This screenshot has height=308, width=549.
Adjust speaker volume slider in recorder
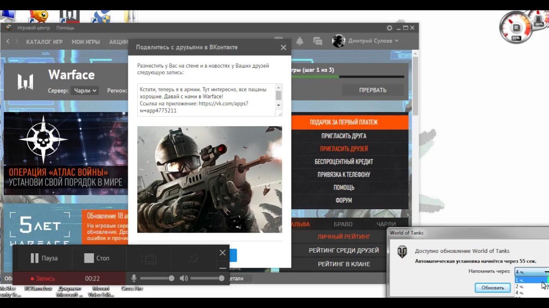[207, 278]
